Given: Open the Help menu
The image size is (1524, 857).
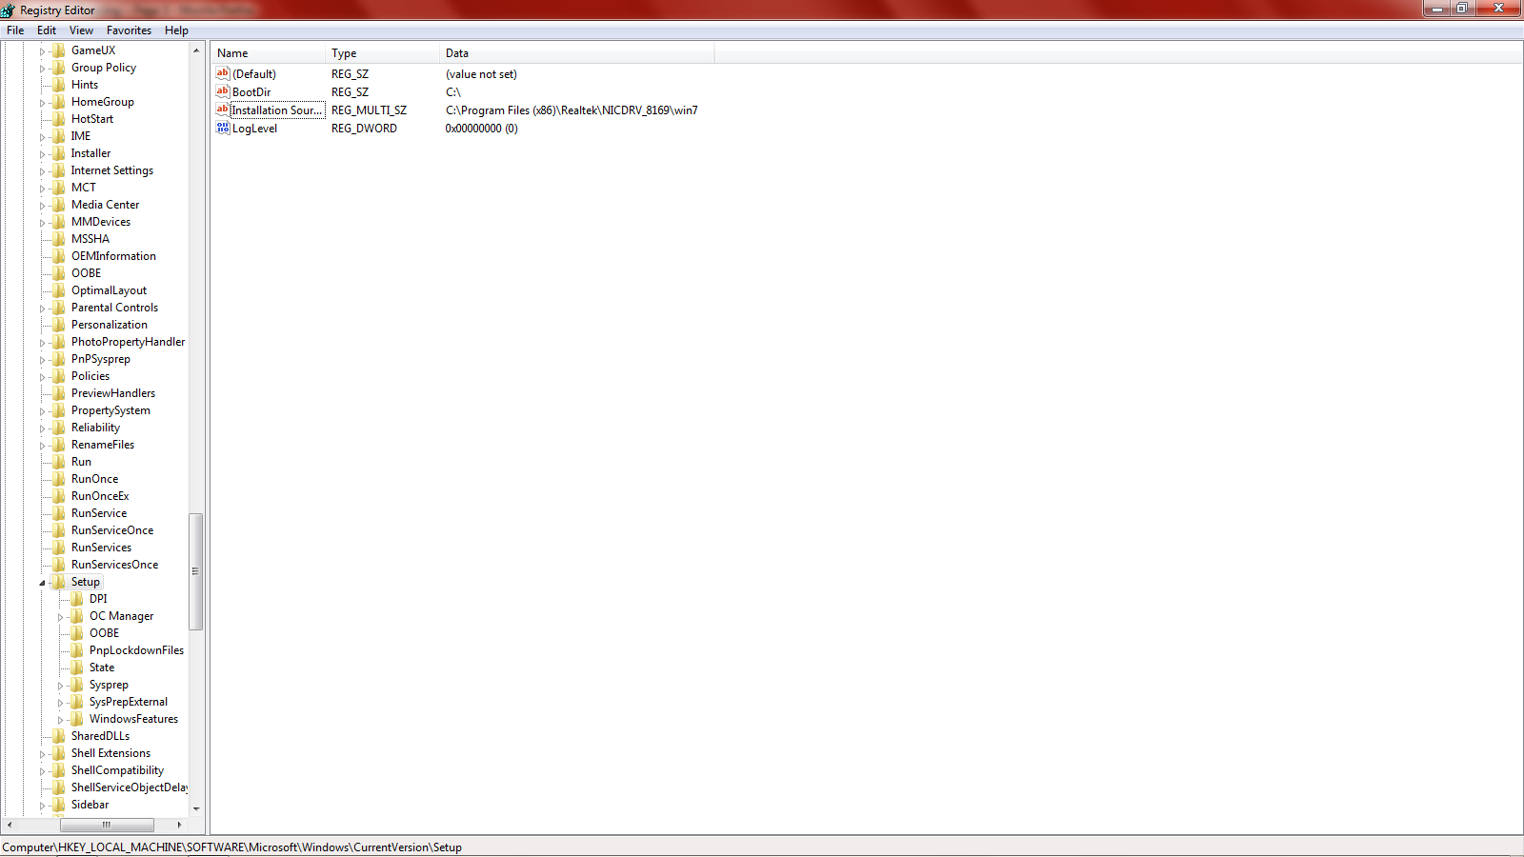Looking at the screenshot, I should pyautogui.click(x=176, y=30).
